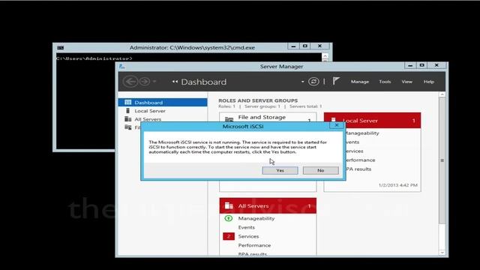Open navigation history dropdown beside forward arrow

(x=154, y=82)
